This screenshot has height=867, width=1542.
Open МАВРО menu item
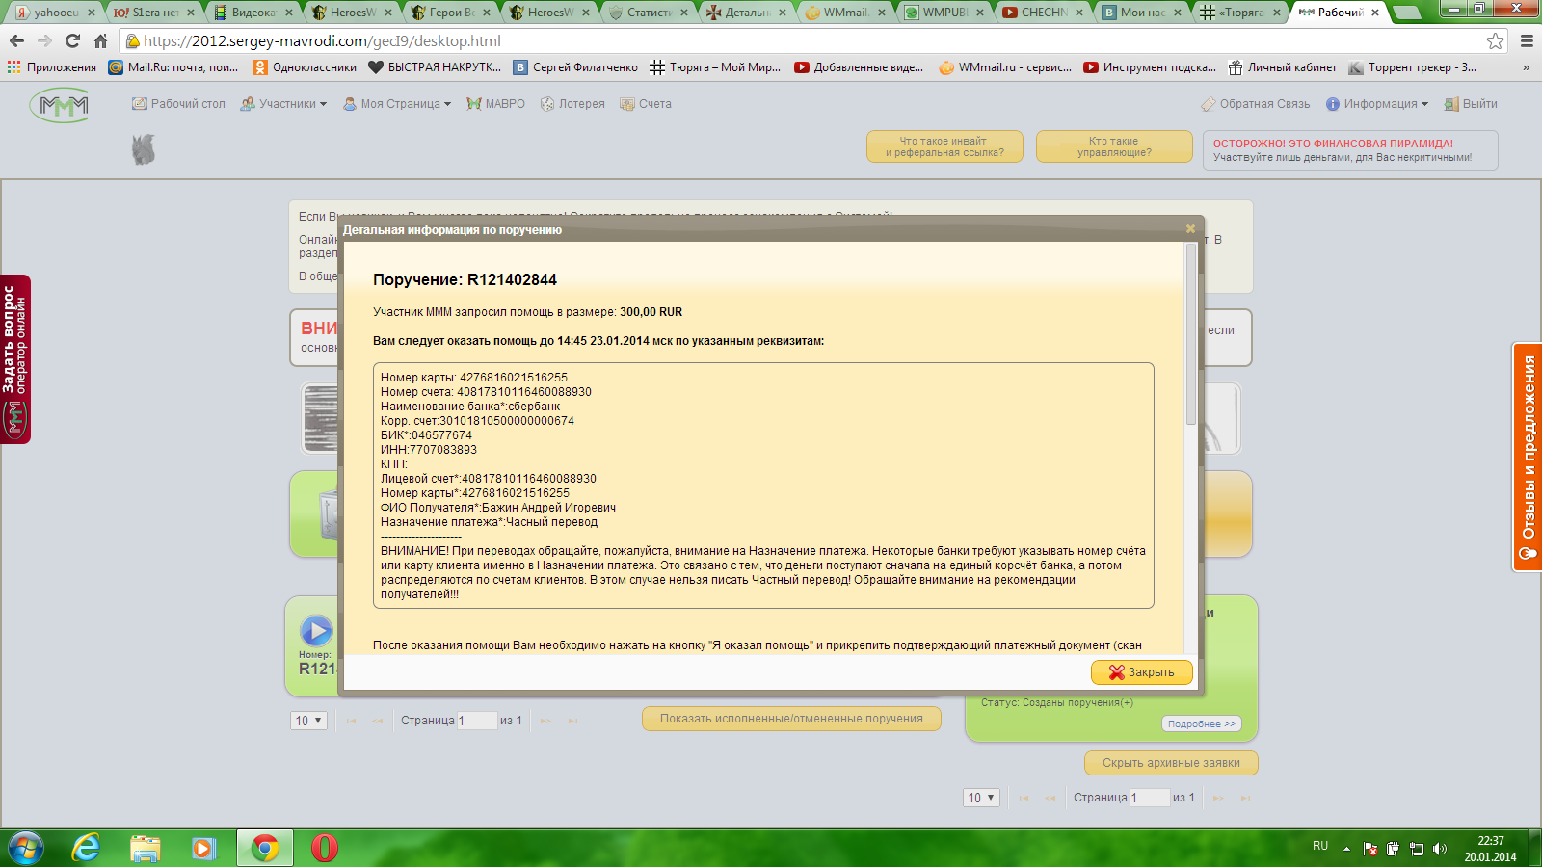tap(496, 104)
